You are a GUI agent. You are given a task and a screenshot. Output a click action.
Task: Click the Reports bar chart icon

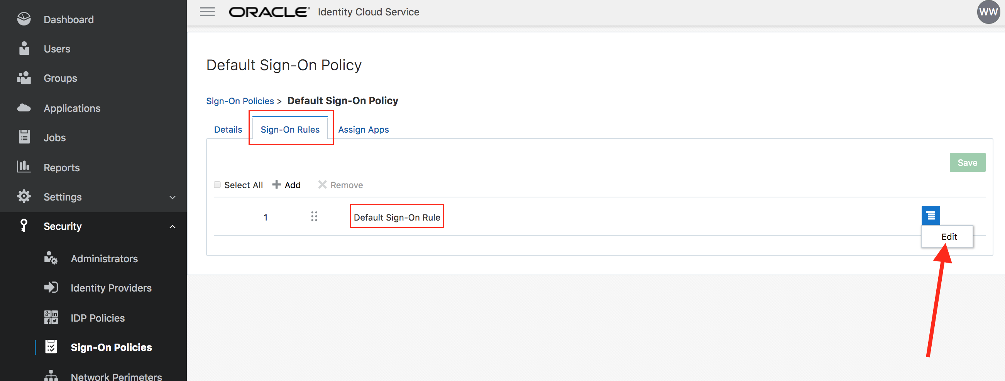pyautogui.click(x=24, y=167)
